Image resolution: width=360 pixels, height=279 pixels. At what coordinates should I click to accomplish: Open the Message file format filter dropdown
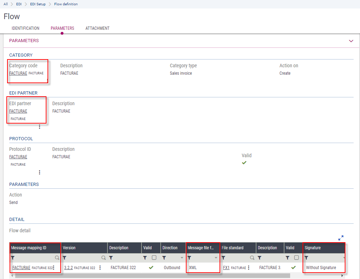click(x=216, y=258)
